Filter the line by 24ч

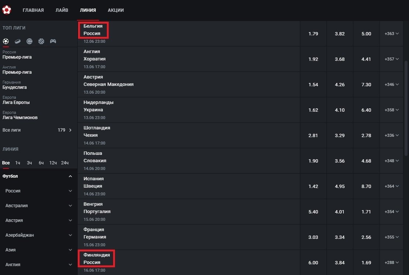tap(65, 163)
